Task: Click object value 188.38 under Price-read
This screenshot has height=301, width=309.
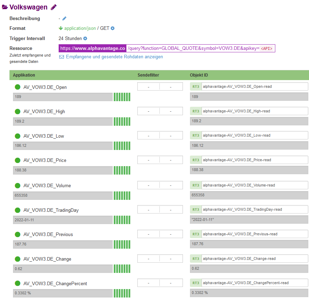Action: [249, 170]
